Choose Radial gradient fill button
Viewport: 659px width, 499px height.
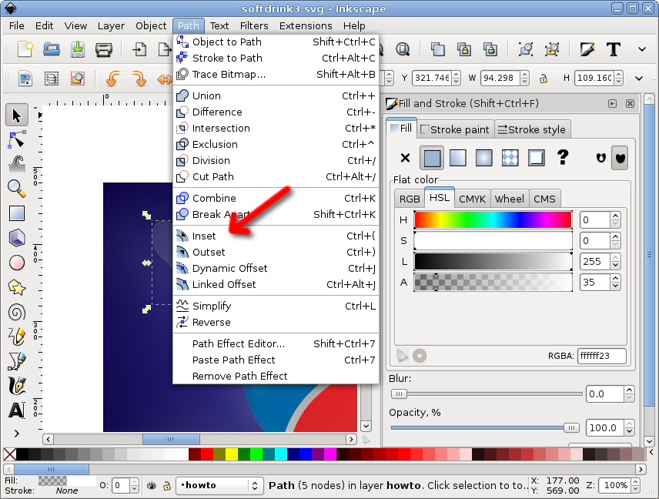point(483,158)
